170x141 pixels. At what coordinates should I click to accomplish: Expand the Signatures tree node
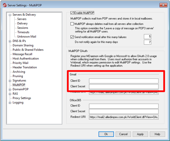tap(10, 81)
